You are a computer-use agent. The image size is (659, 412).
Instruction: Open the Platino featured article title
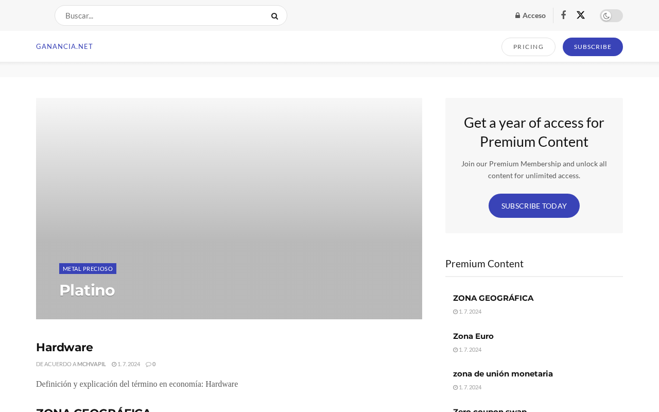[x=87, y=290]
